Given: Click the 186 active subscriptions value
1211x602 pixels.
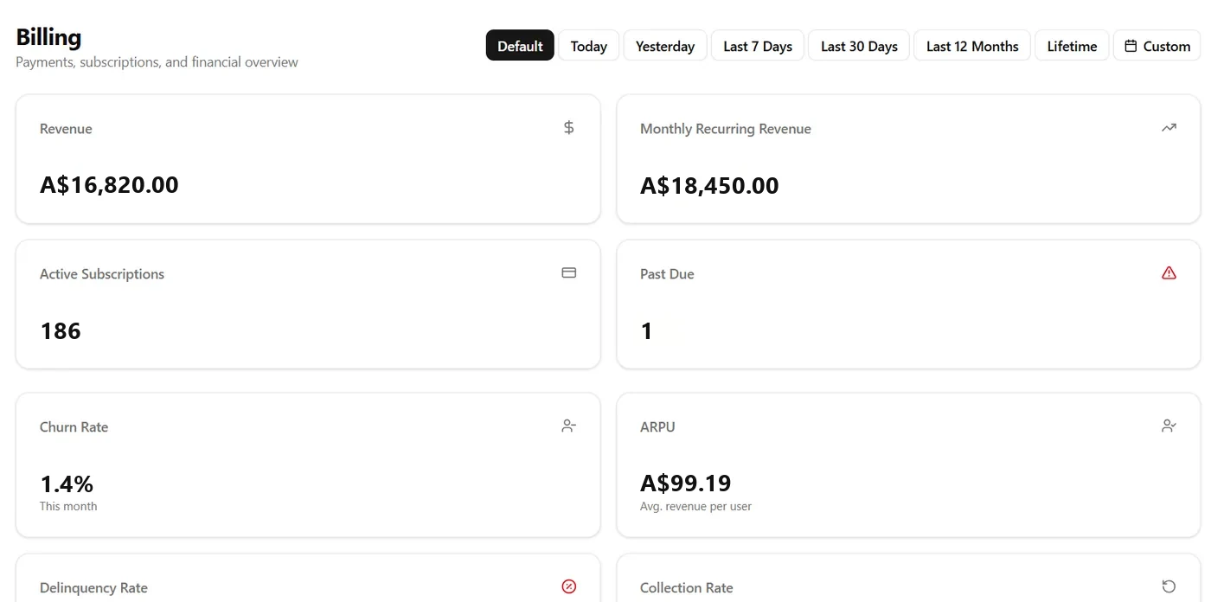Looking at the screenshot, I should coord(61,331).
